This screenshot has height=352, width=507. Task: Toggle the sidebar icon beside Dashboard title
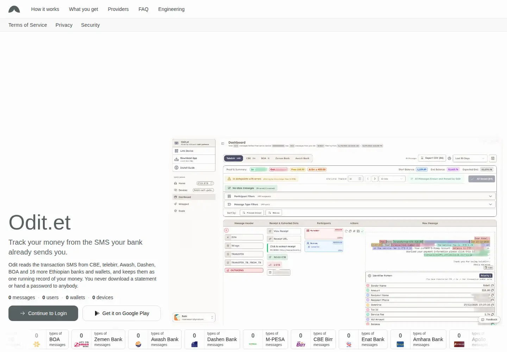[223, 144]
